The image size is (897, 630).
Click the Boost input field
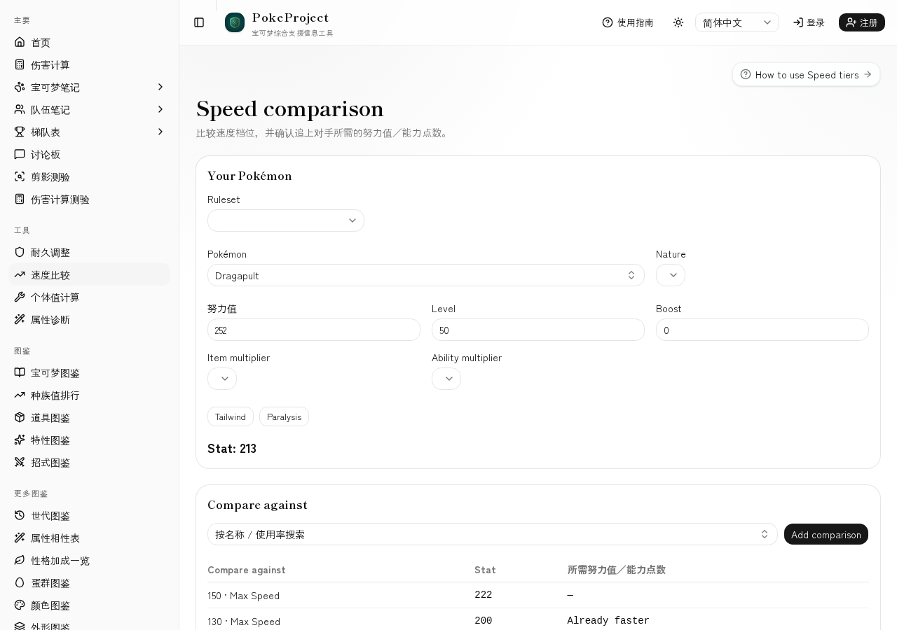click(762, 330)
